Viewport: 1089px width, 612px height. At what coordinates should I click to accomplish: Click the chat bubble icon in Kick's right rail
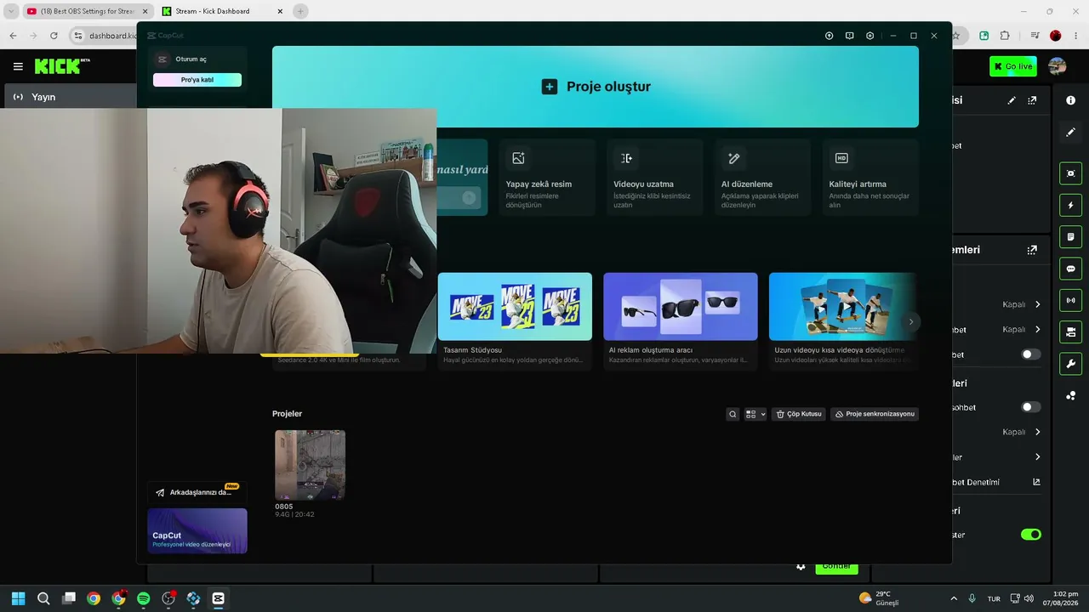point(1071,269)
